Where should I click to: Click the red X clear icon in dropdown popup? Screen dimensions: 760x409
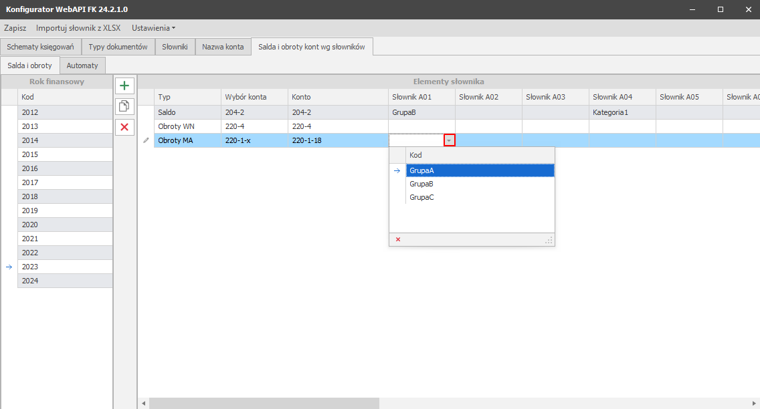coord(398,239)
